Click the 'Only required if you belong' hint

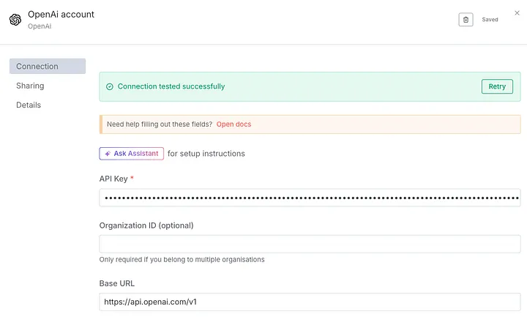182,260
